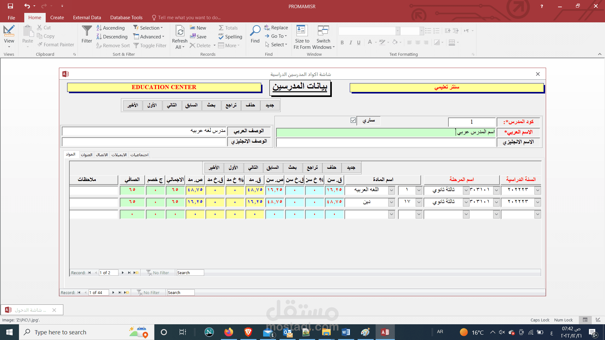This screenshot has height=340, width=605.
Task: Add new record in subform navigator
Action: tap(136, 273)
